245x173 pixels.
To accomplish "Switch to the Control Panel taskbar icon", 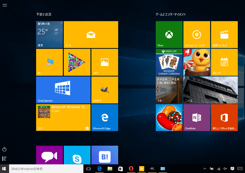I will [163, 169].
